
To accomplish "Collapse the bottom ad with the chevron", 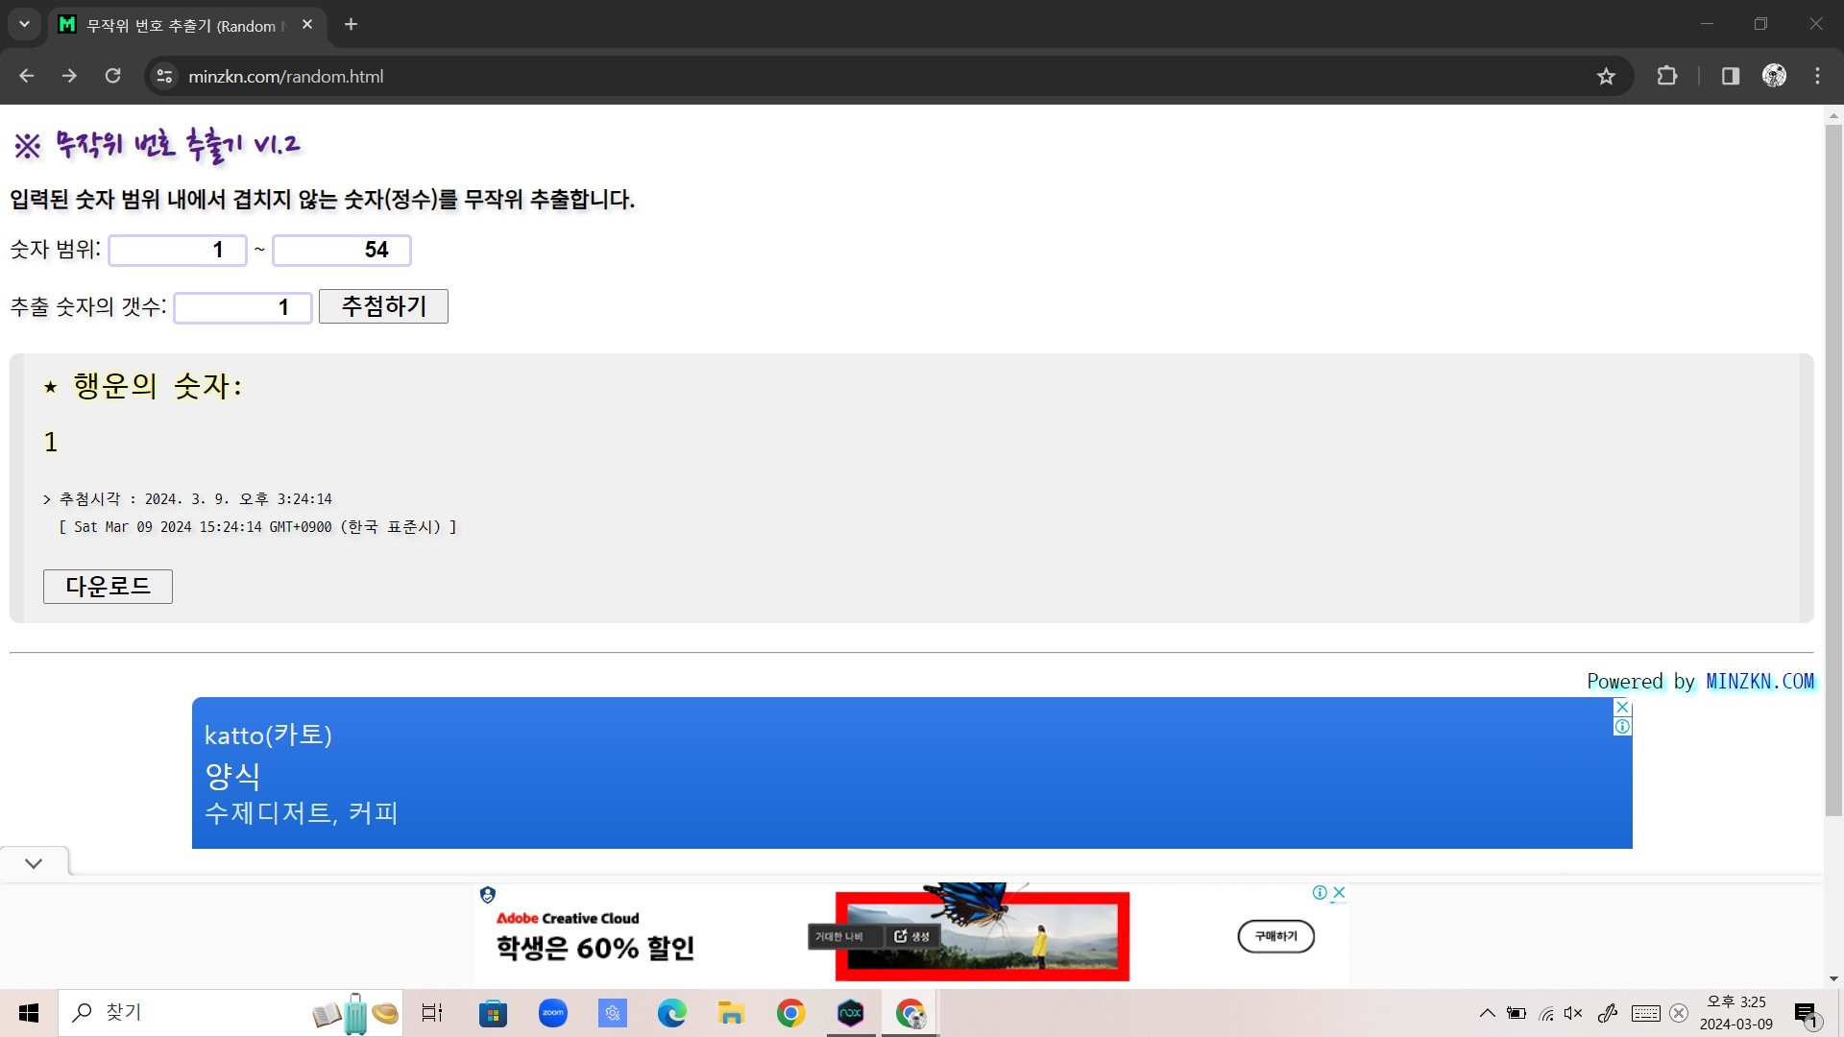I will pyautogui.click(x=34, y=863).
